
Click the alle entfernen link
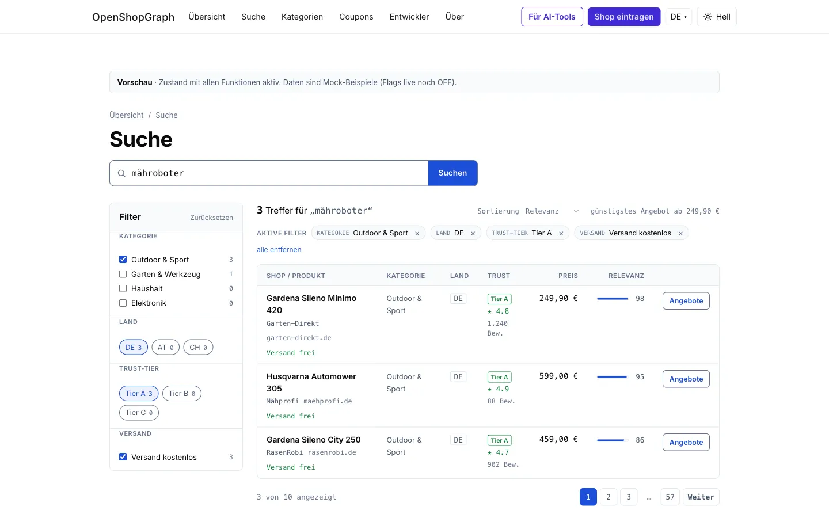click(x=279, y=250)
